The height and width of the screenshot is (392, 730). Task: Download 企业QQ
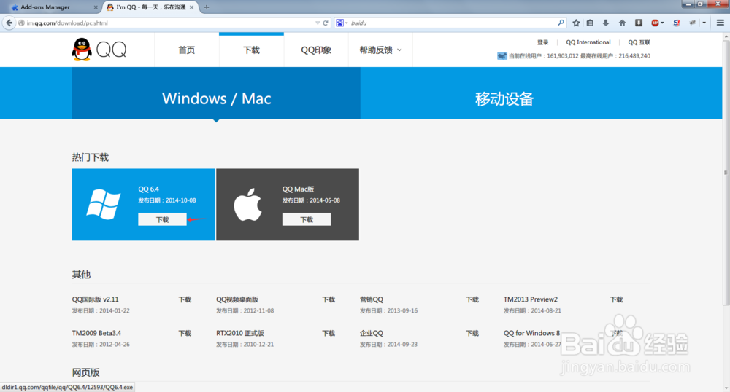coord(472,334)
